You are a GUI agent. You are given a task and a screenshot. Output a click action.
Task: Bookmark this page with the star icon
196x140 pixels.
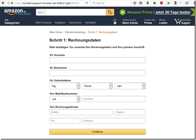coord(135,3)
